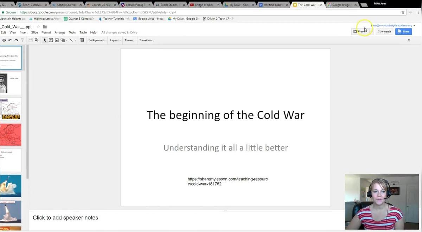Screen dimensions: 422x232
Task: Click the Background color settings
Action: pyautogui.click(x=97, y=40)
